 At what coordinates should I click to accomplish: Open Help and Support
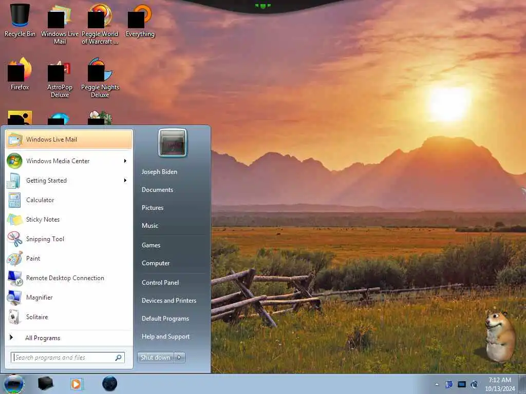tap(166, 337)
